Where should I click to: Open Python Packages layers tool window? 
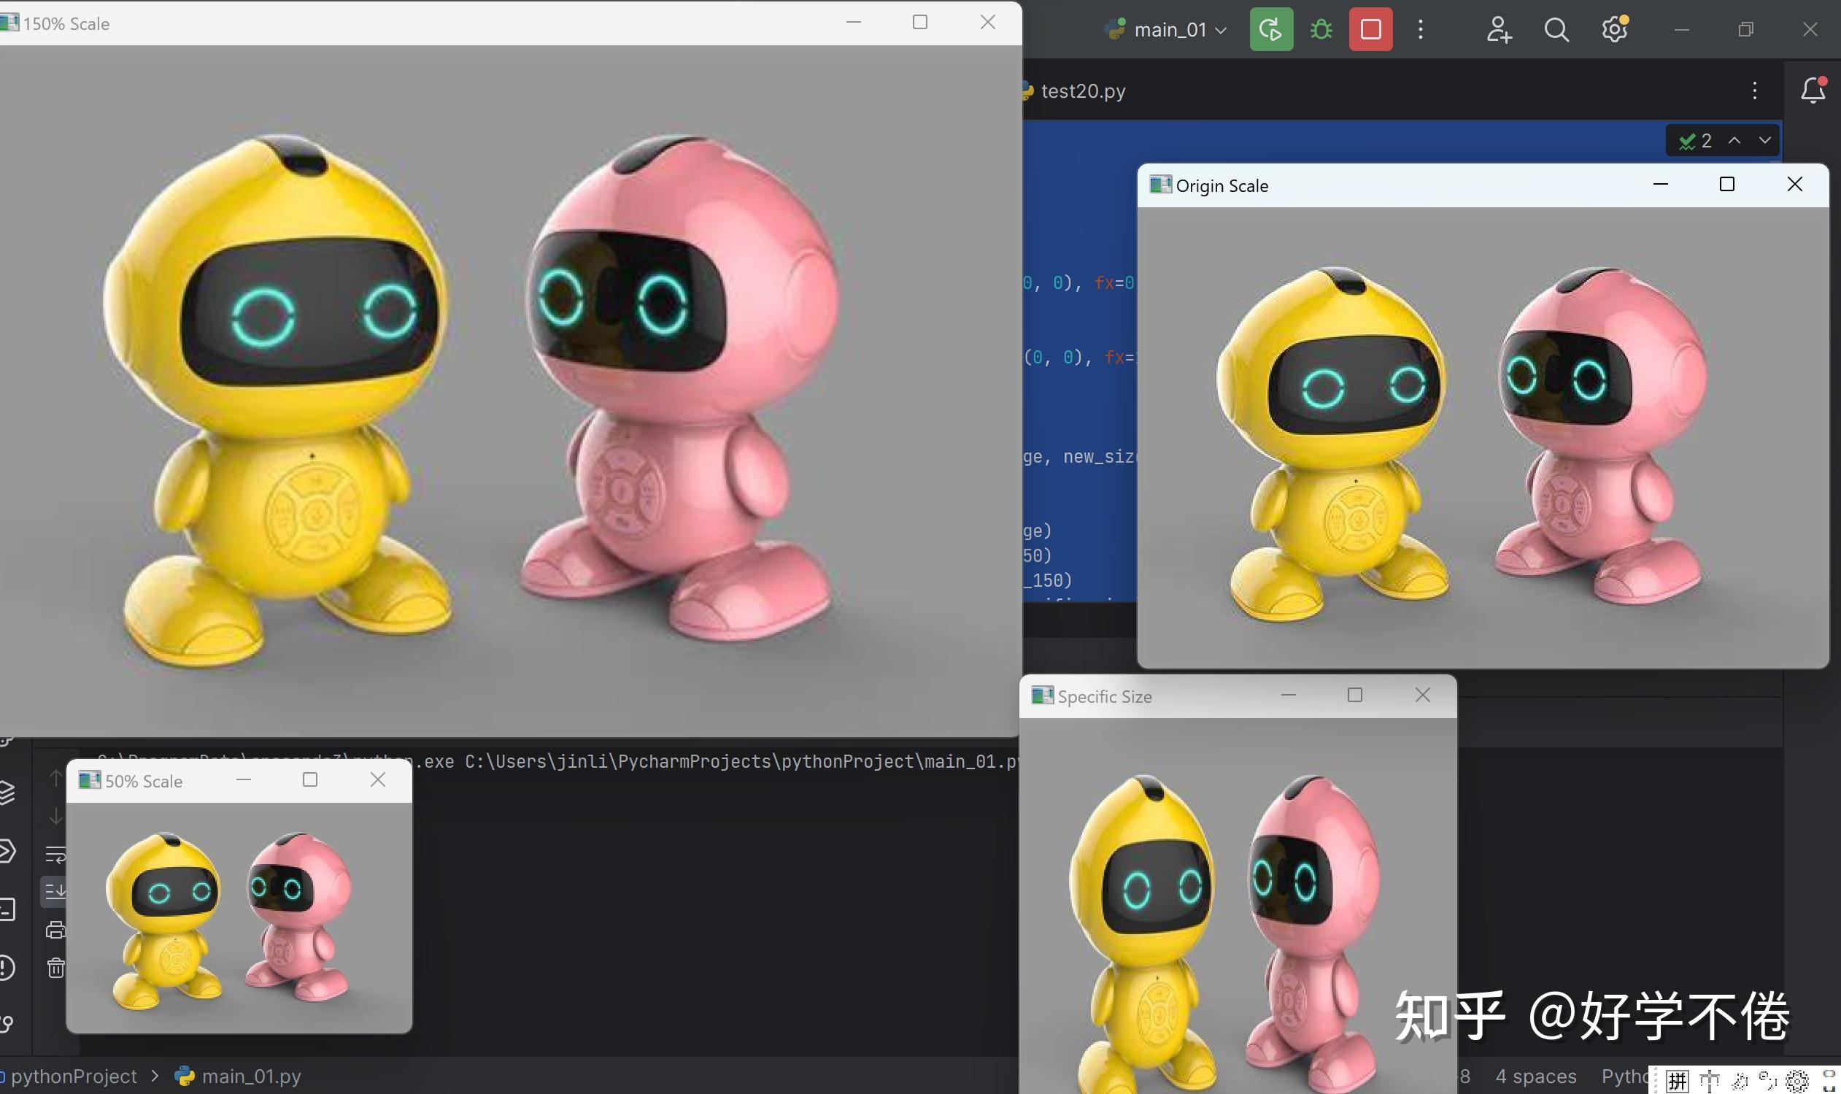[7, 793]
